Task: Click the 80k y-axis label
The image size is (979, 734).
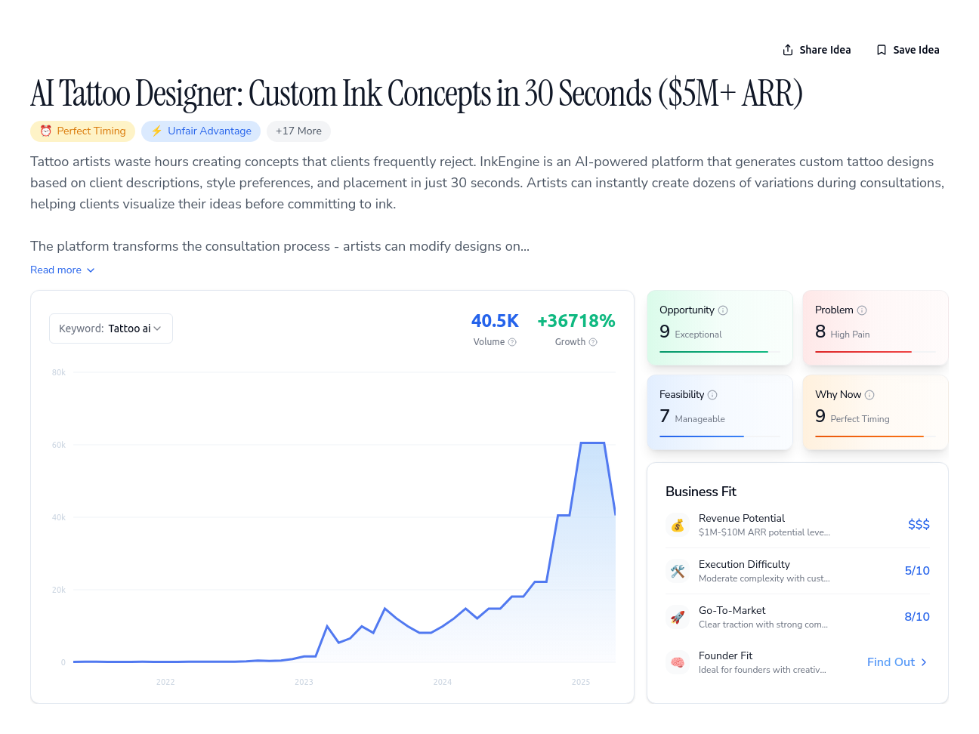Action: coord(59,372)
